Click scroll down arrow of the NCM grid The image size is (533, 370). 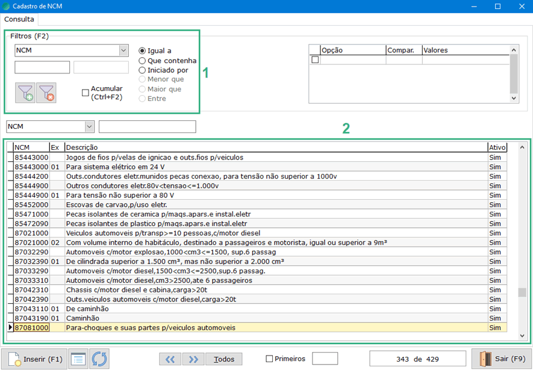(522, 336)
